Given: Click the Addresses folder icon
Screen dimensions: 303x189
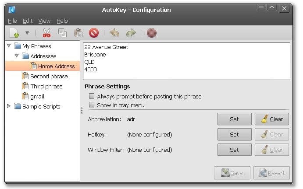Looking at the screenshot, I should (x=25, y=56).
